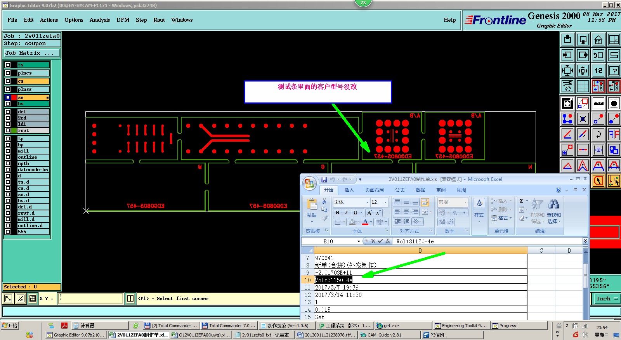Open the Help menu in Genesis
The image size is (621, 340).
450,20
